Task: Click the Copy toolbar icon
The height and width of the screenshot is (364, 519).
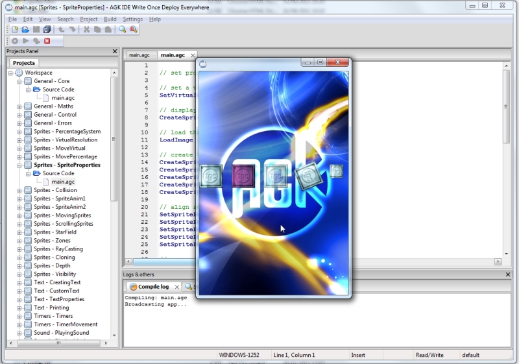Action: coord(97,29)
